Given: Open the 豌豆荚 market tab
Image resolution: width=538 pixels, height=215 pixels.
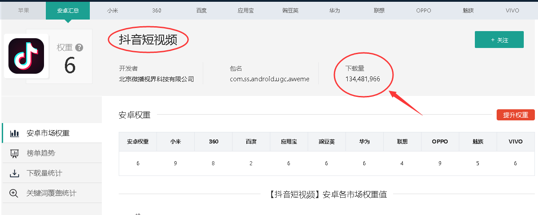Looking at the screenshot, I should tap(290, 11).
